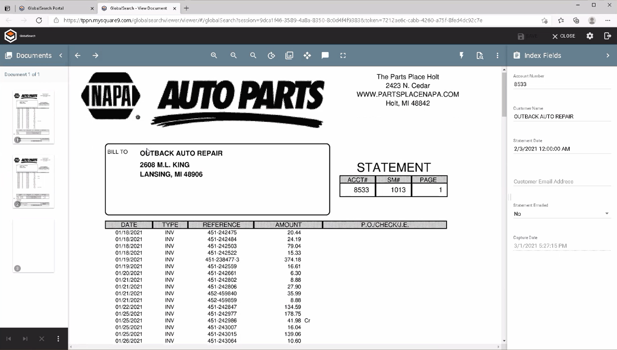Click the CLOSE button
Viewport: 617px width, 350px height.
coord(564,36)
